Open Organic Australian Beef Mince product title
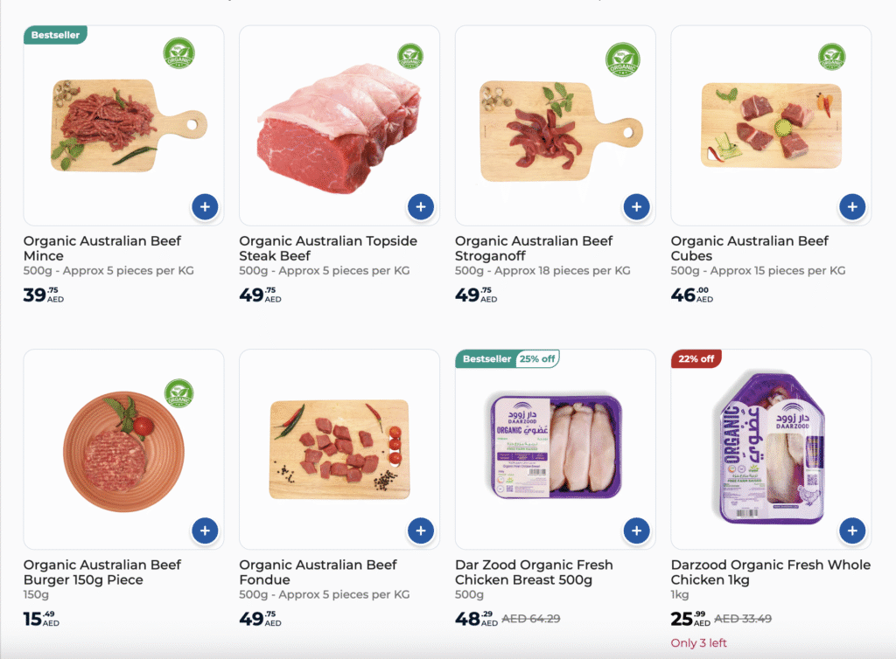This screenshot has height=659, width=896. click(x=102, y=248)
